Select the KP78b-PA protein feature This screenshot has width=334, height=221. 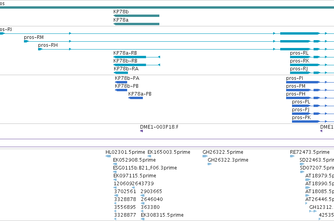[121, 82]
